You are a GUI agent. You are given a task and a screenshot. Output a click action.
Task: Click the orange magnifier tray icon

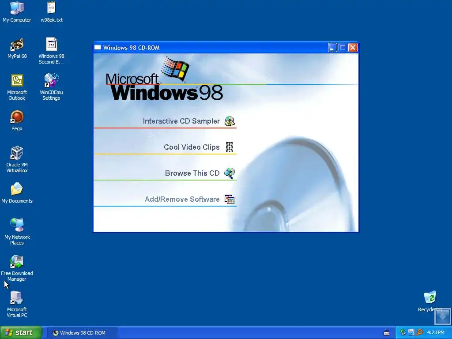(x=419, y=333)
